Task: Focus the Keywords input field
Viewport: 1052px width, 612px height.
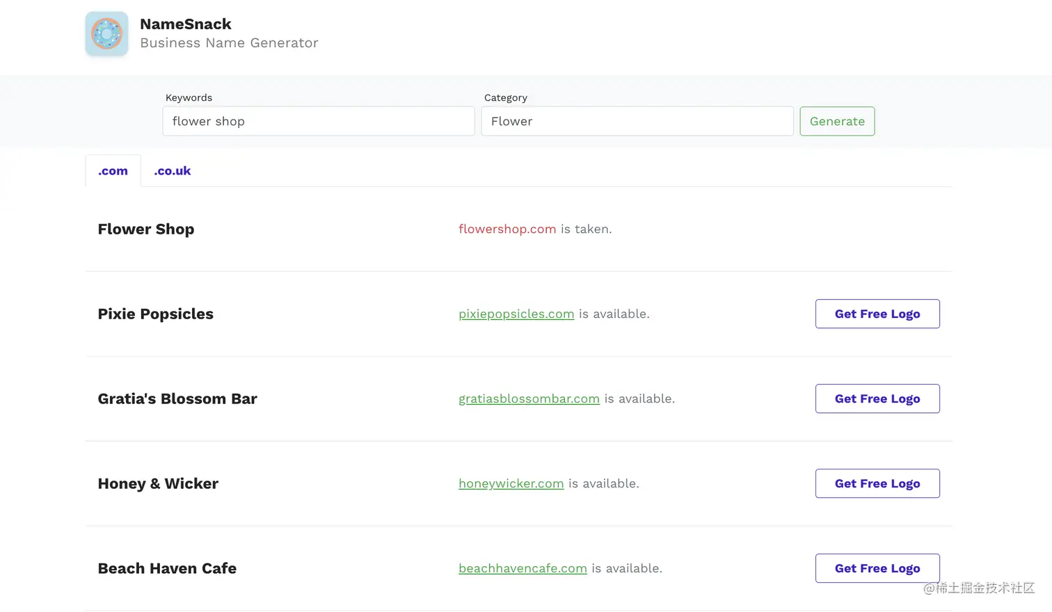Action: click(x=318, y=121)
